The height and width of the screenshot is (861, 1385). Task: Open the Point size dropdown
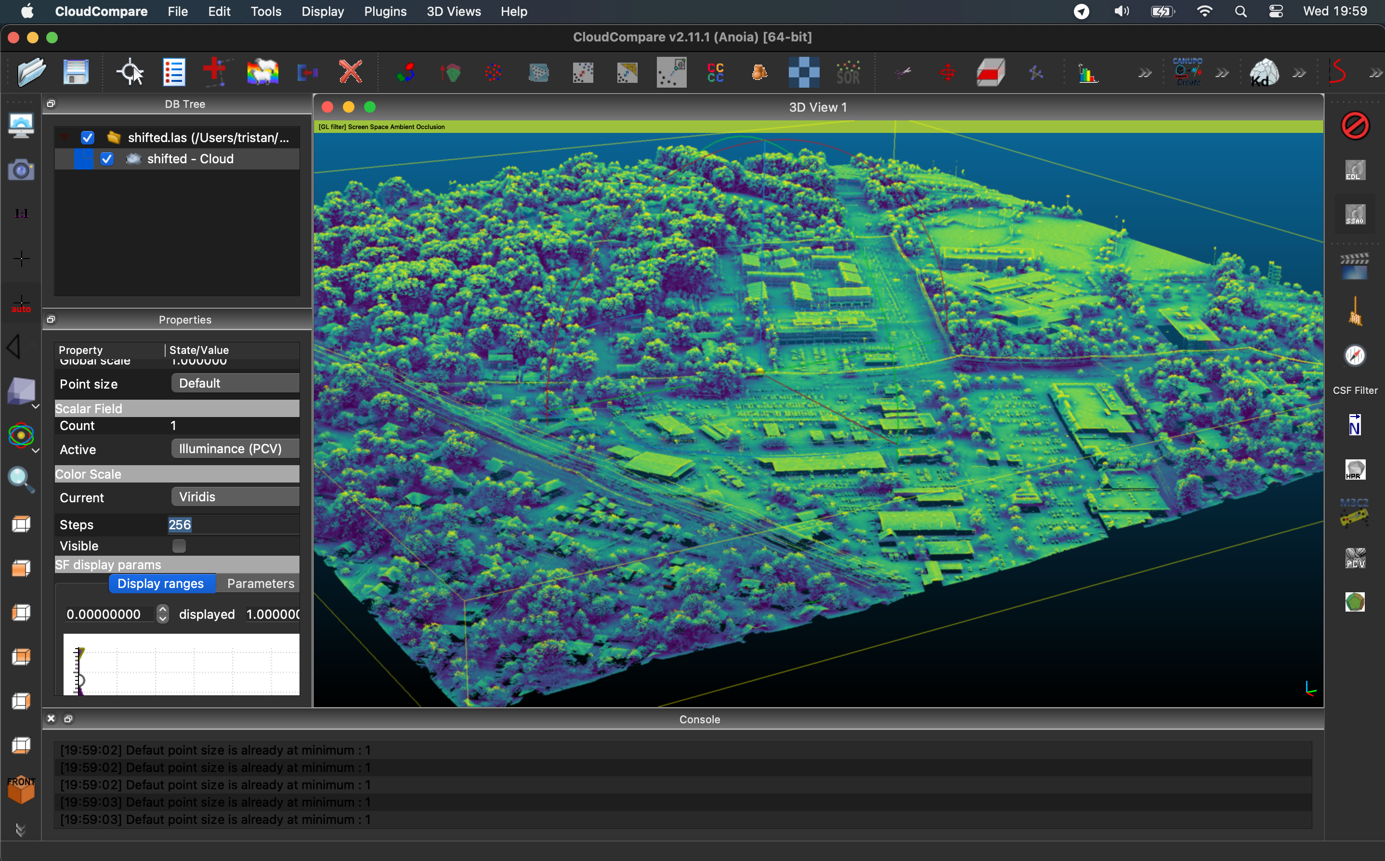point(235,383)
